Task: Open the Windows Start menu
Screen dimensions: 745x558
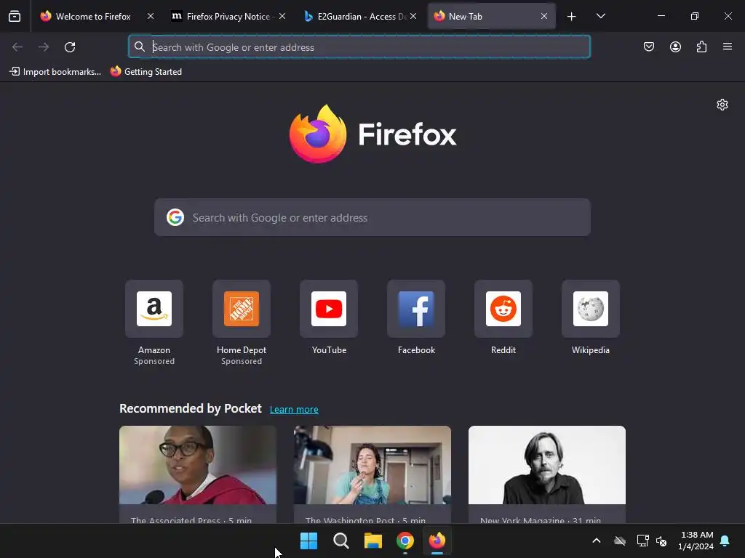Action: [x=308, y=541]
